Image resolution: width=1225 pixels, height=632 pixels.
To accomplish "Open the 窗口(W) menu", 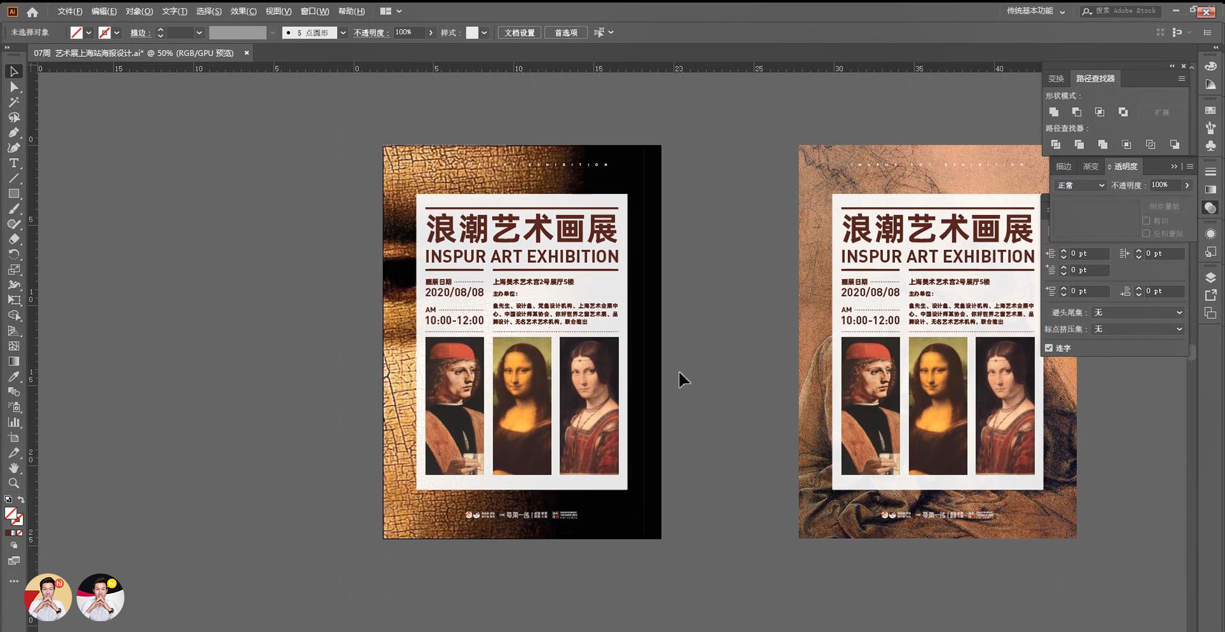I will (x=315, y=11).
